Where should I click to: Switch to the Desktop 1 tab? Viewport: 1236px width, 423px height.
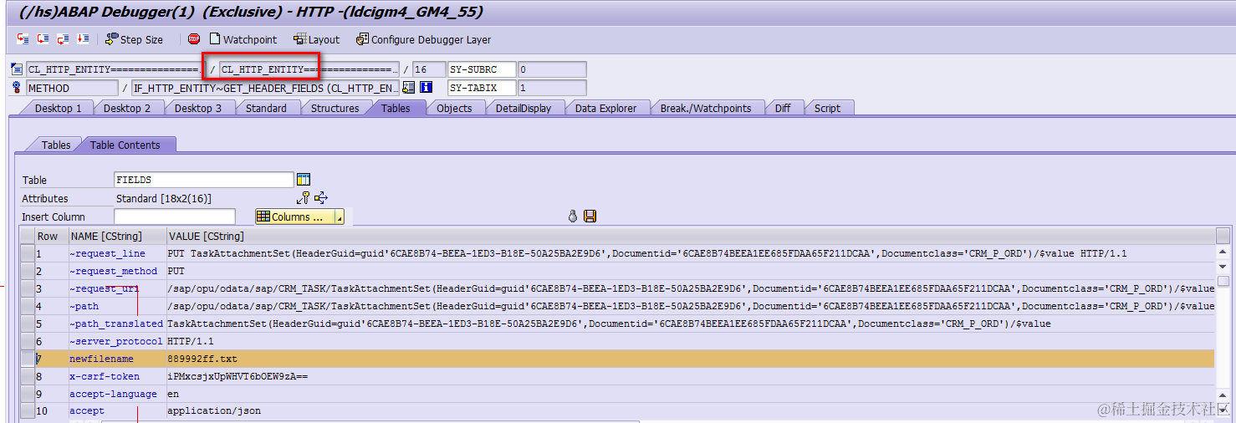coord(58,108)
